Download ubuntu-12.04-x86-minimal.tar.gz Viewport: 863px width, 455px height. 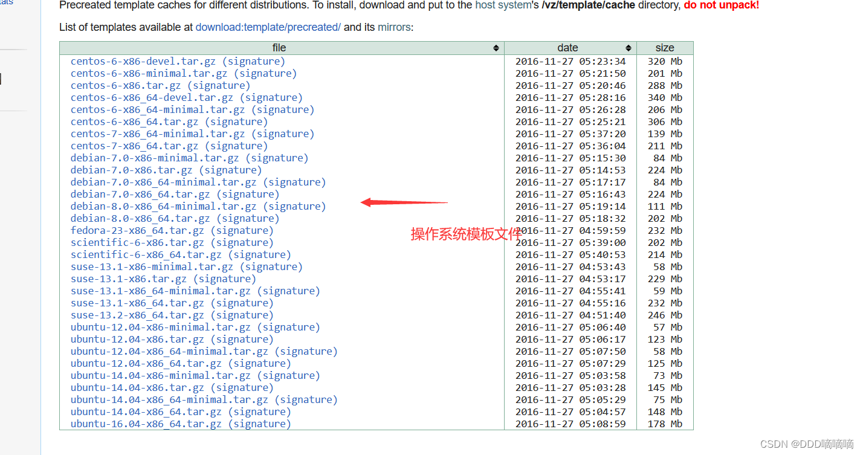161,327
